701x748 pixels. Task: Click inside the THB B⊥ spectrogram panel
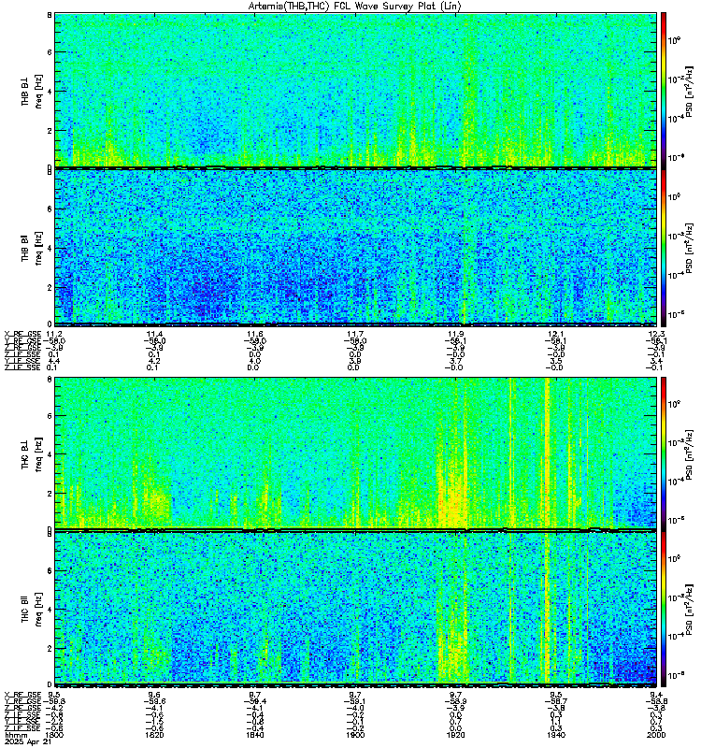(355, 90)
